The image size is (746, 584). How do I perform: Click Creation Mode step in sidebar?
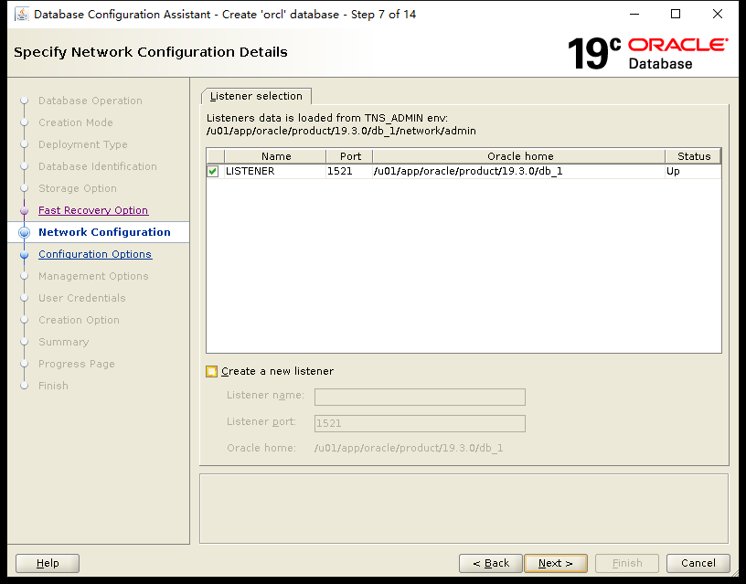pos(76,122)
